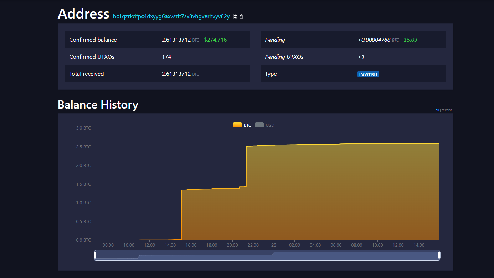Toggle the BTC series in chart legend
This screenshot has width=494, height=278.
click(242, 125)
